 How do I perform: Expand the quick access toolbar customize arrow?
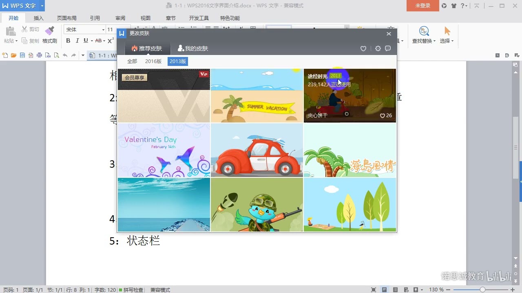[x=83, y=55]
